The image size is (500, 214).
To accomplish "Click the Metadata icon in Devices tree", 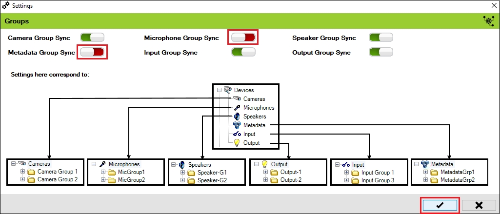I will tap(237, 125).
